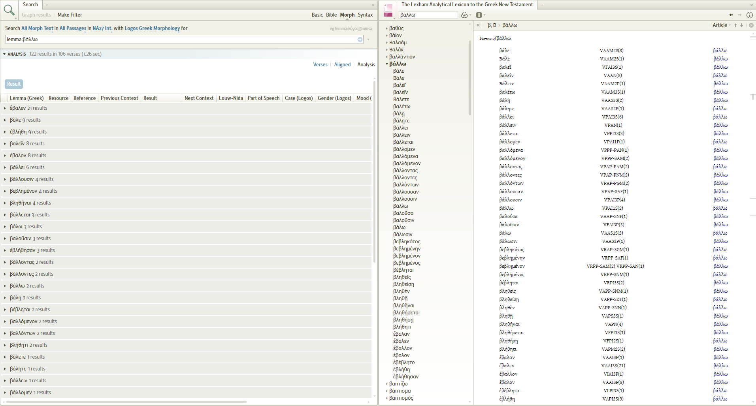Go back with the left history arrow
Viewport: 756px width, 406px height.
pyautogui.click(x=731, y=15)
